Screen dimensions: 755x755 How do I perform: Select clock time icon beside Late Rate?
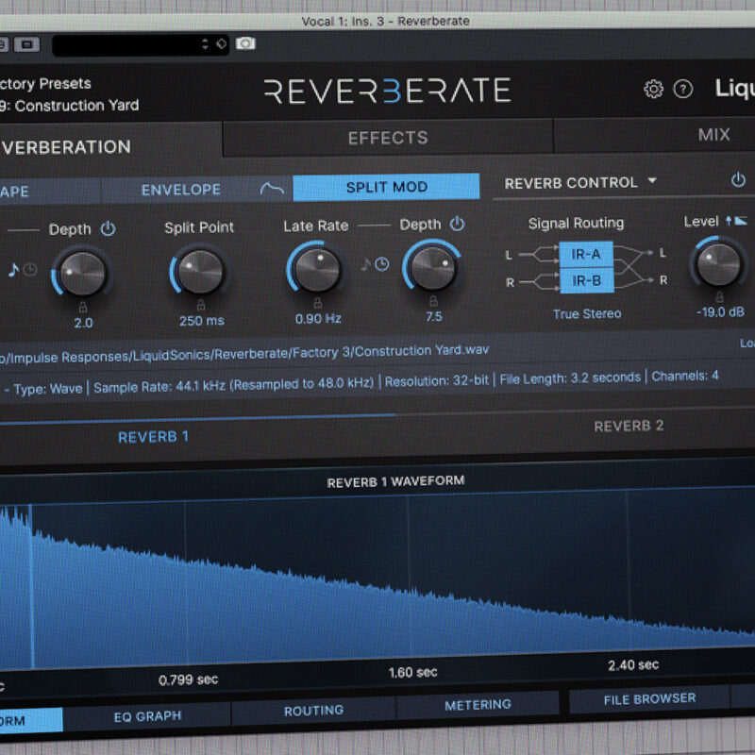(382, 264)
